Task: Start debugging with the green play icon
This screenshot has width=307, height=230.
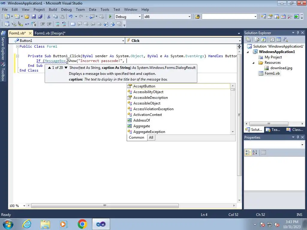Action: (x=110, y=17)
